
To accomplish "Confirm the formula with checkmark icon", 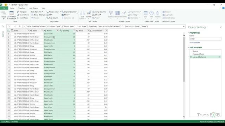I will point(15,26).
